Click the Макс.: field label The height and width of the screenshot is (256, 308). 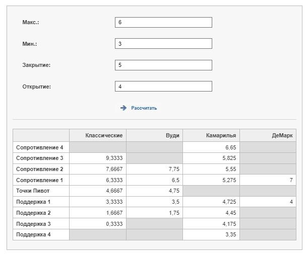click(31, 22)
